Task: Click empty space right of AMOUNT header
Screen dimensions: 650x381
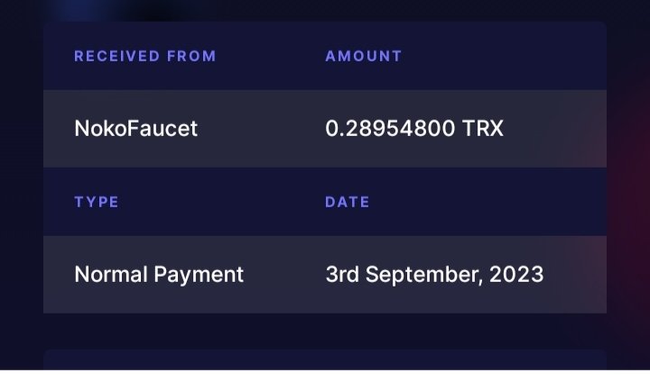Action: [x=504, y=56]
